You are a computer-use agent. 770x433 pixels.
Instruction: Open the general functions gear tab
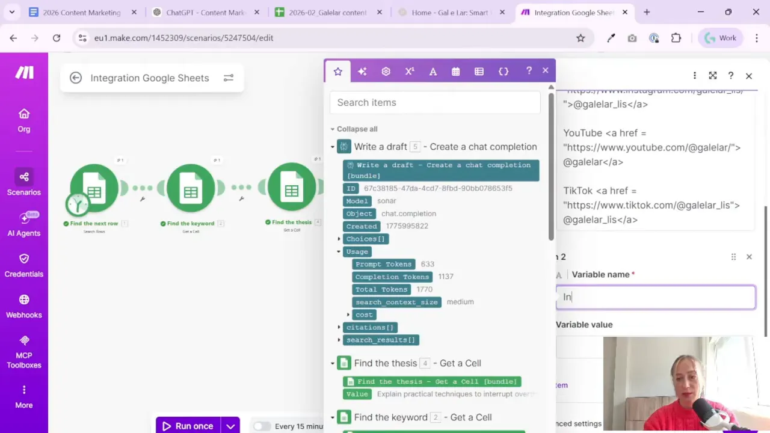click(386, 71)
